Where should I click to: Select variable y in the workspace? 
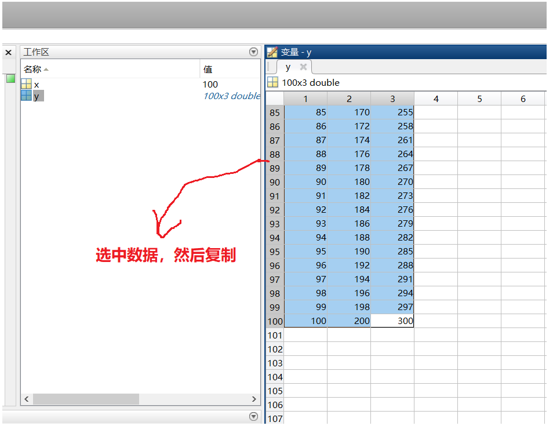(38, 96)
